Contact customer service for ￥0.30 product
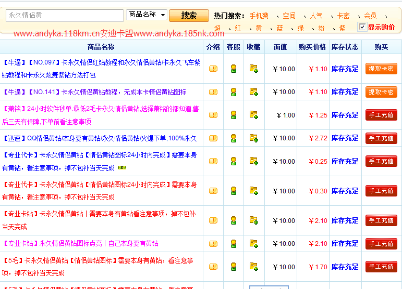 click(x=233, y=191)
